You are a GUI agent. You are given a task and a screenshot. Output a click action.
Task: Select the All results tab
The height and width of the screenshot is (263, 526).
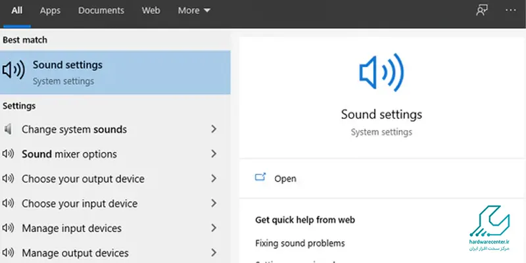pyautogui.click(x=17, y=11)
